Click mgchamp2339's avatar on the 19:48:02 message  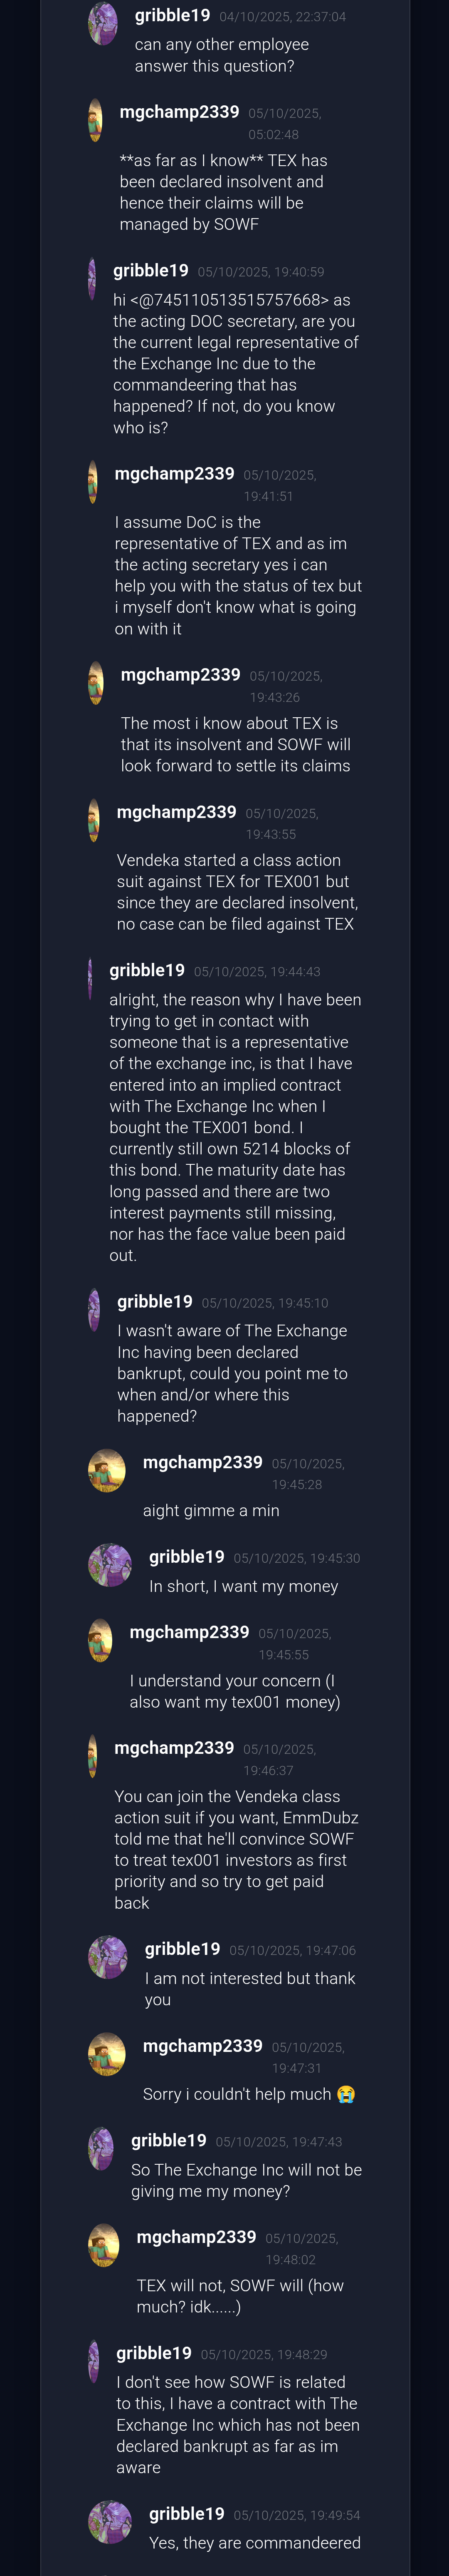(x=104, y=2245)
